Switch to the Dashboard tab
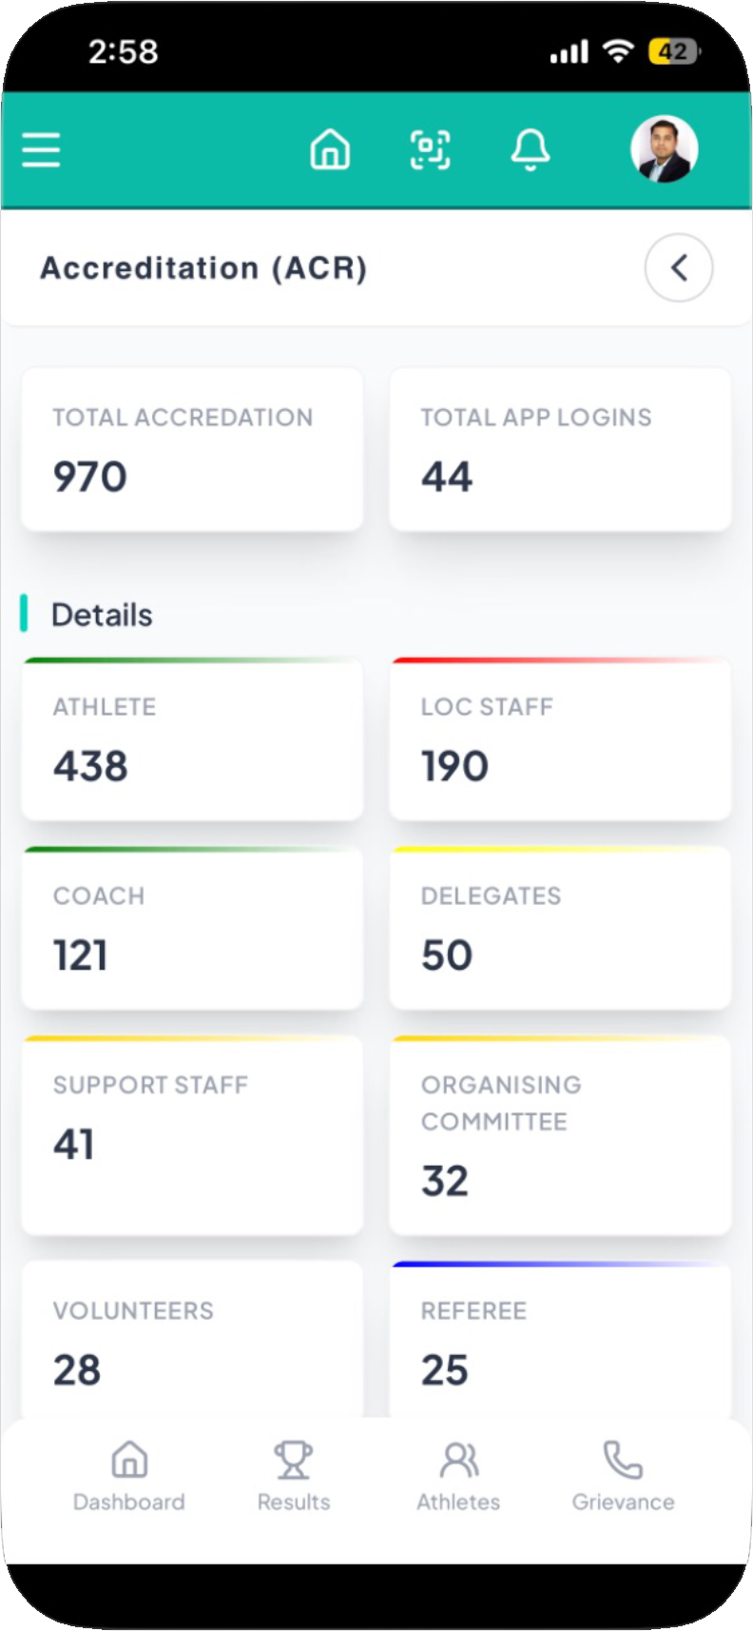This screenshot has width=753, height=1631. pyautogui.click(x=129, y=1476)
